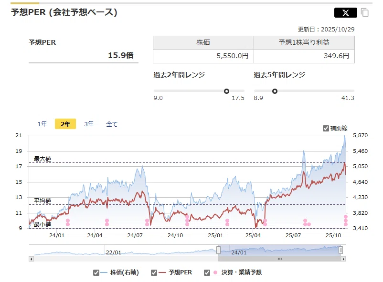Toggle the 補助線 checkbox

tap(326, 128)
